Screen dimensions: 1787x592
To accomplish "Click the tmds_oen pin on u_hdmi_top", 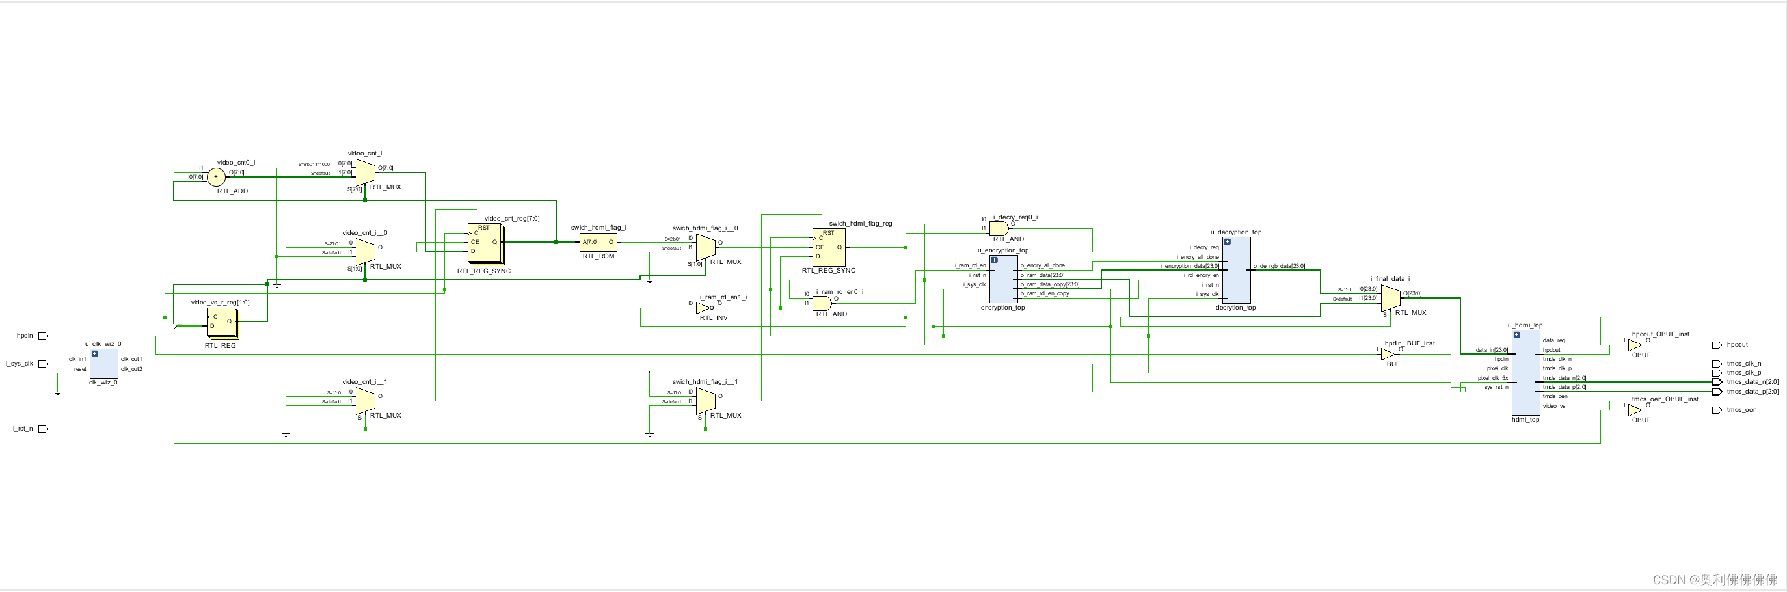I will click(x=1555, y=397).
